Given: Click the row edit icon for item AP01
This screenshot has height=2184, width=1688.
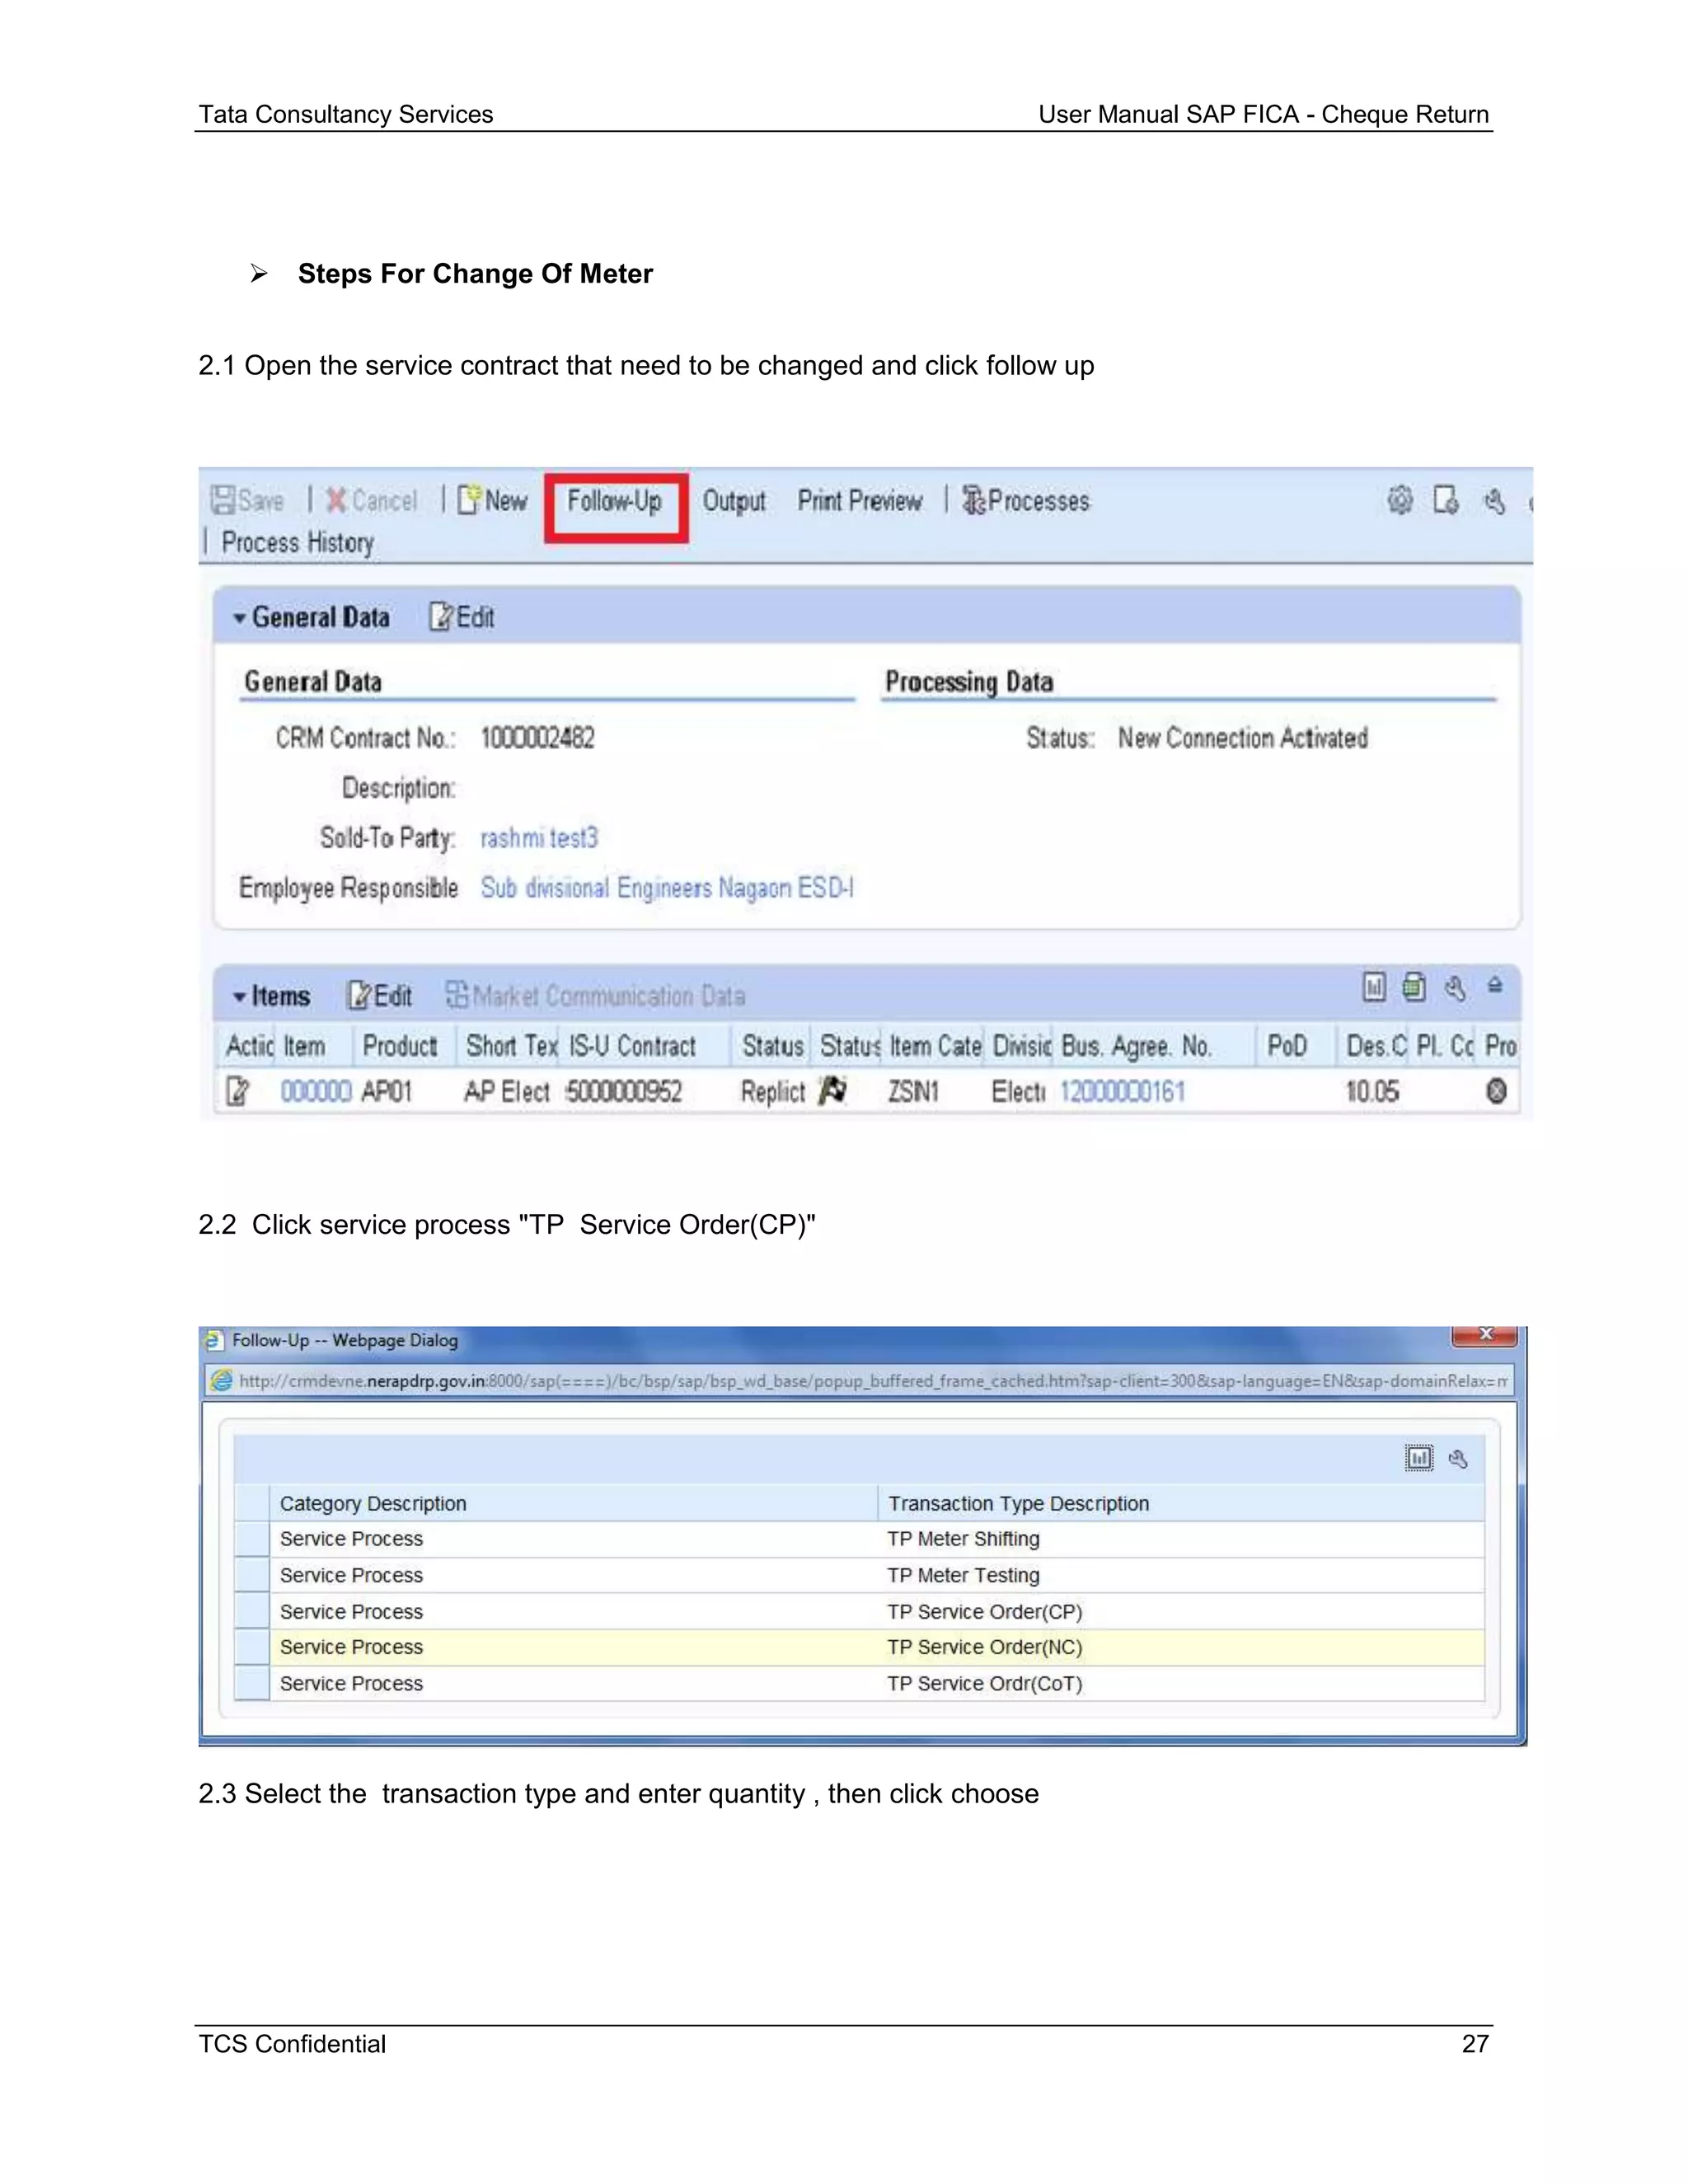Looking at the screenshot, I should coord(237,1091).
